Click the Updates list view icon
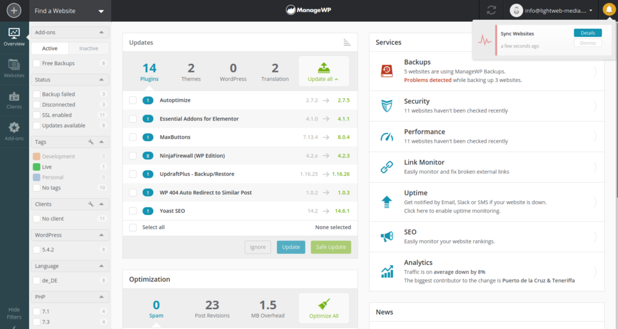This screenshot has height=329, width=618. (347, 42)
